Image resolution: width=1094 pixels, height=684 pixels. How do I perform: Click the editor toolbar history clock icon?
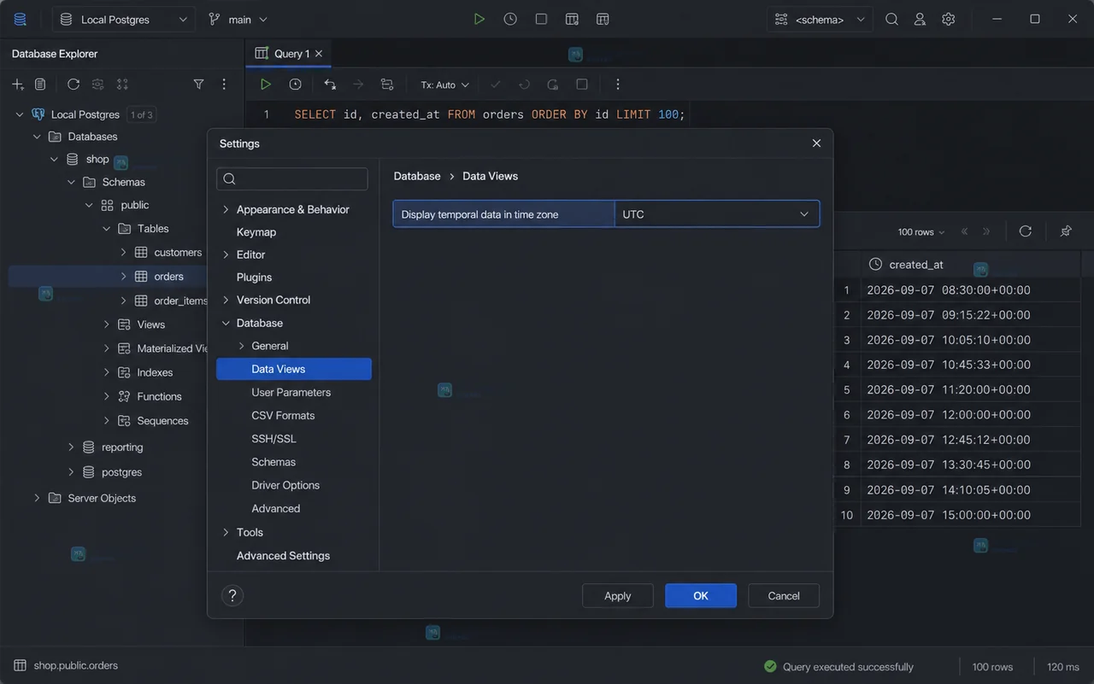click(x=295, y=85)
